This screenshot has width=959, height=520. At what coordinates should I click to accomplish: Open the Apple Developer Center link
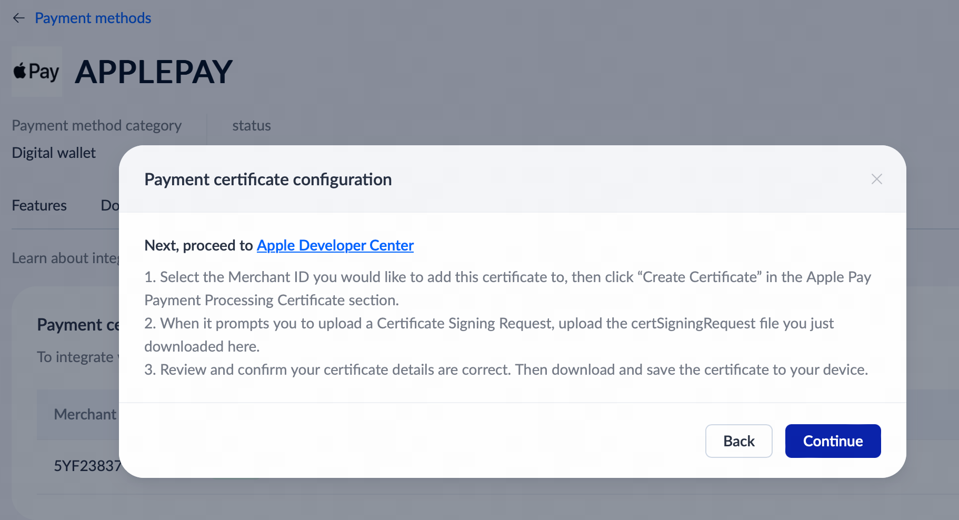pyautogui.click(x=335, y=246)
